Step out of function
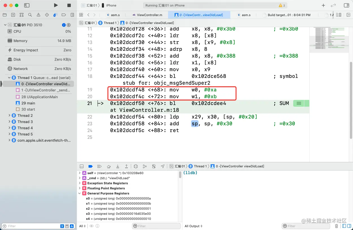Viewport: 353px width, 230px height. point(127,166)
